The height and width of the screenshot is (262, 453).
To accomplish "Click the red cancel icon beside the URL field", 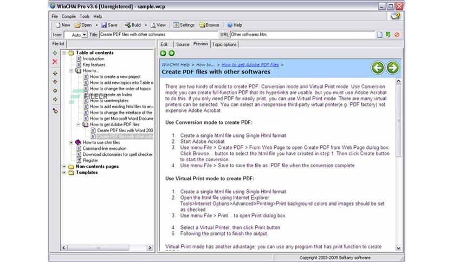I will pyautogui.click(x=397, y=35).
